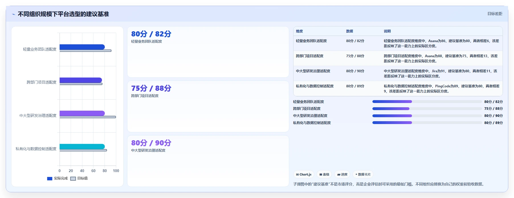Click chart axis label 中大型研发治理适配度
This screenshot has height=198, width=514.
tap(38, 115)
